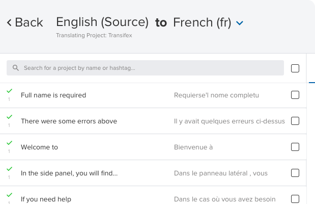Click green checkmark beside 'In the side panel'
The height and width of the screenshot is (204, 315).
[x=9, y=169]
